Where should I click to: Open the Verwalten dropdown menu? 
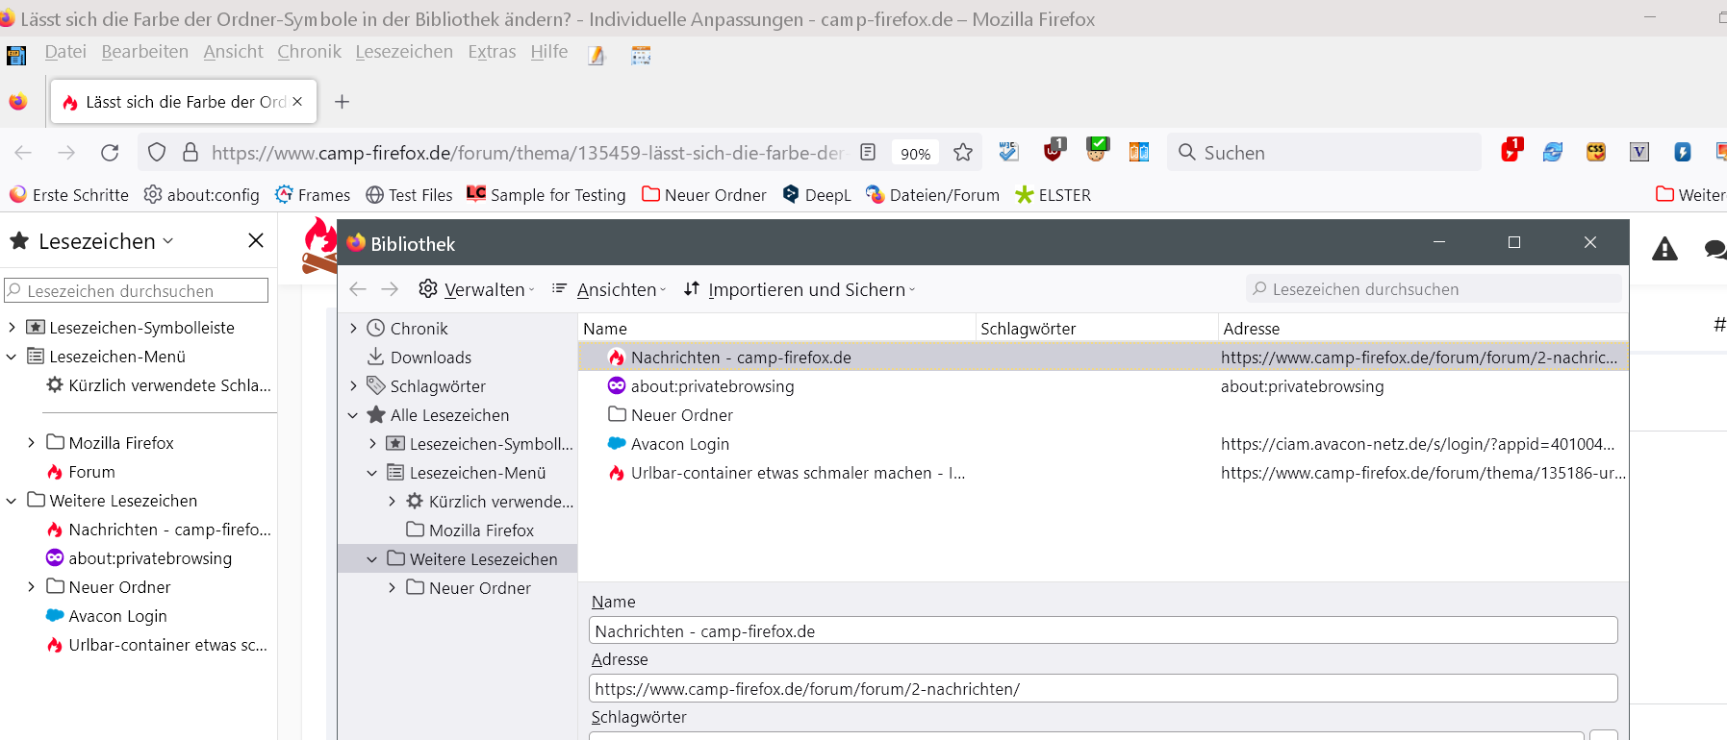[477, 289]
